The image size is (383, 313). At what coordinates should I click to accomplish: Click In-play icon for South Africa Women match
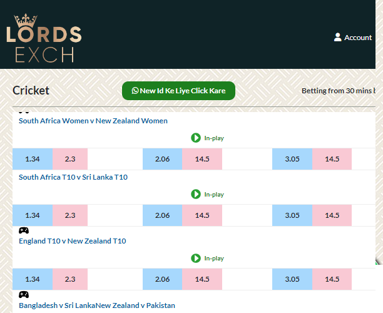tap(196, 138)
